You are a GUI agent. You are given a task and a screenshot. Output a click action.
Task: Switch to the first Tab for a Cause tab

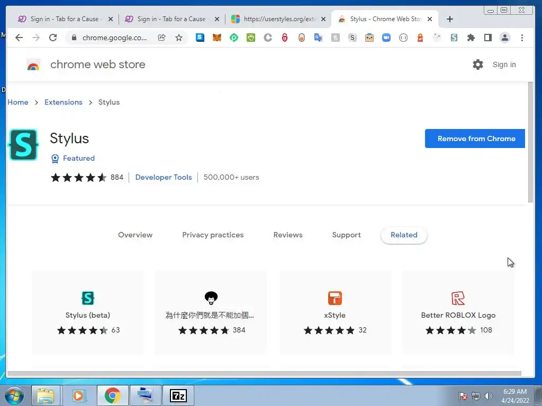point(65,19)
